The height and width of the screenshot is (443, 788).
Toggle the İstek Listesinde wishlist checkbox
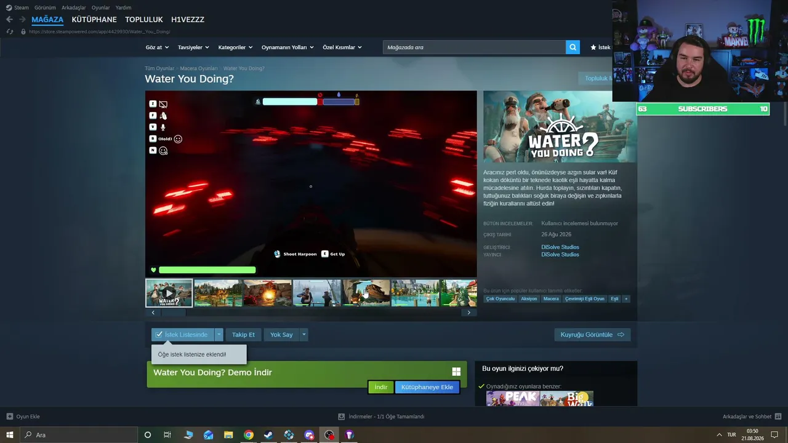(159, 335)
